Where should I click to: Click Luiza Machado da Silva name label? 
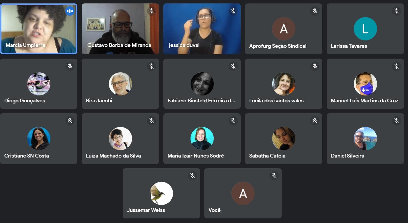[113, 156]
